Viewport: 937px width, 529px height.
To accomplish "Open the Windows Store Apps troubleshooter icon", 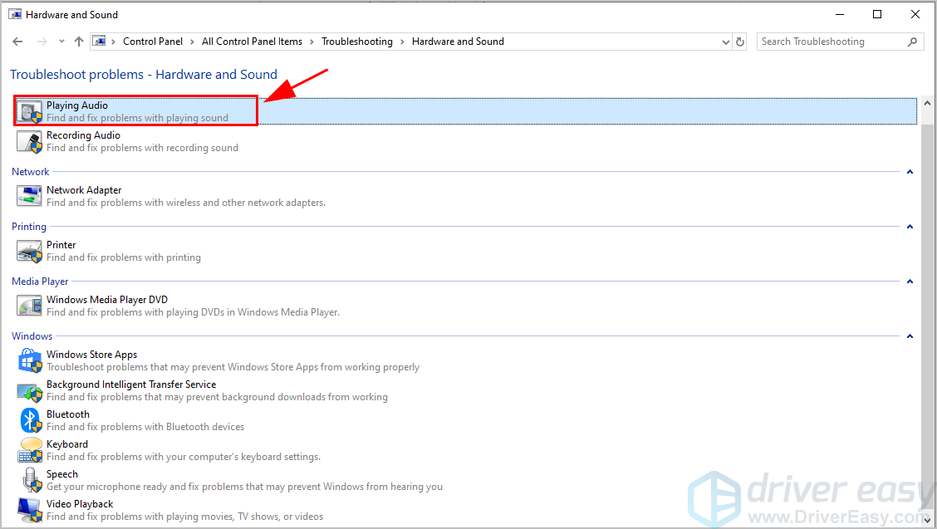I will click(30, 360).
